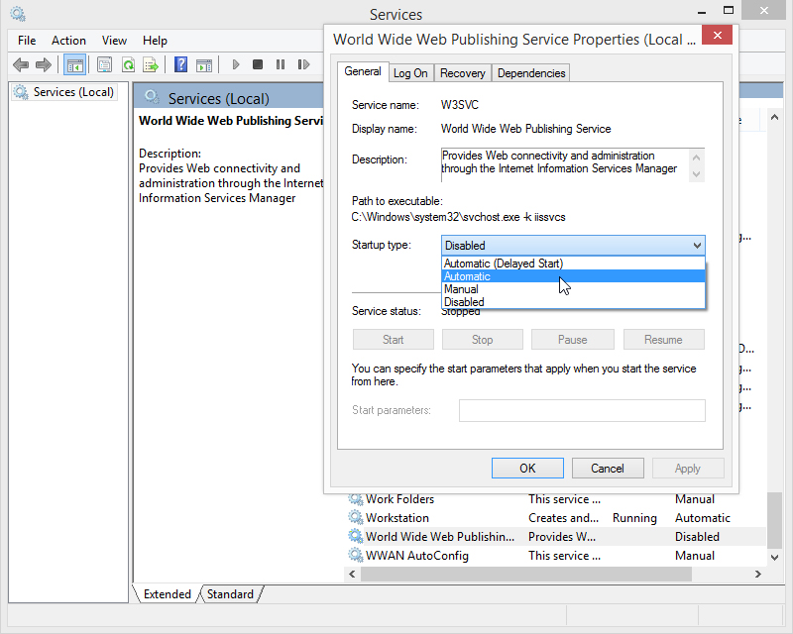Switch to Extended view tab

167,594
